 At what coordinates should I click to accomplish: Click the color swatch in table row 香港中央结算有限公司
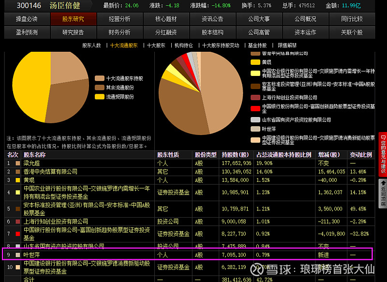[18, 172]
